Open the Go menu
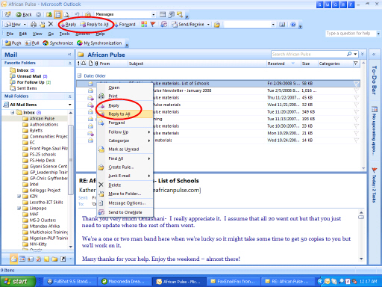 click(x=51, y=34)
